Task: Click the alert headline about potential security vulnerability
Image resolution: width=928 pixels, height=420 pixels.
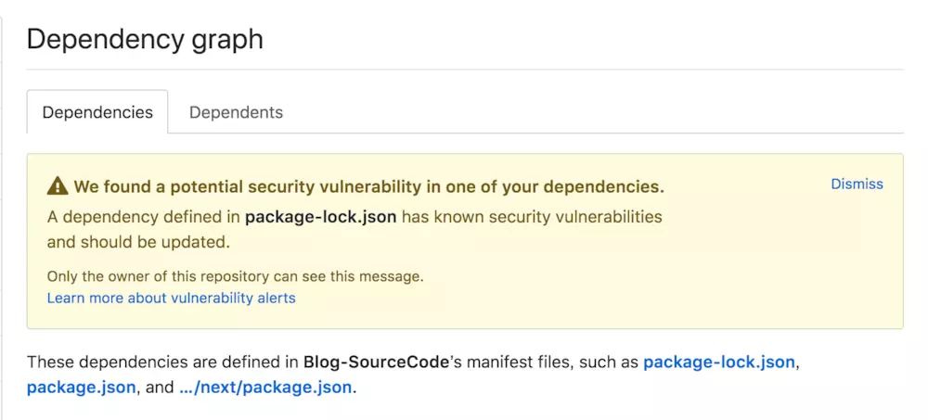Action: pos(368,187)
